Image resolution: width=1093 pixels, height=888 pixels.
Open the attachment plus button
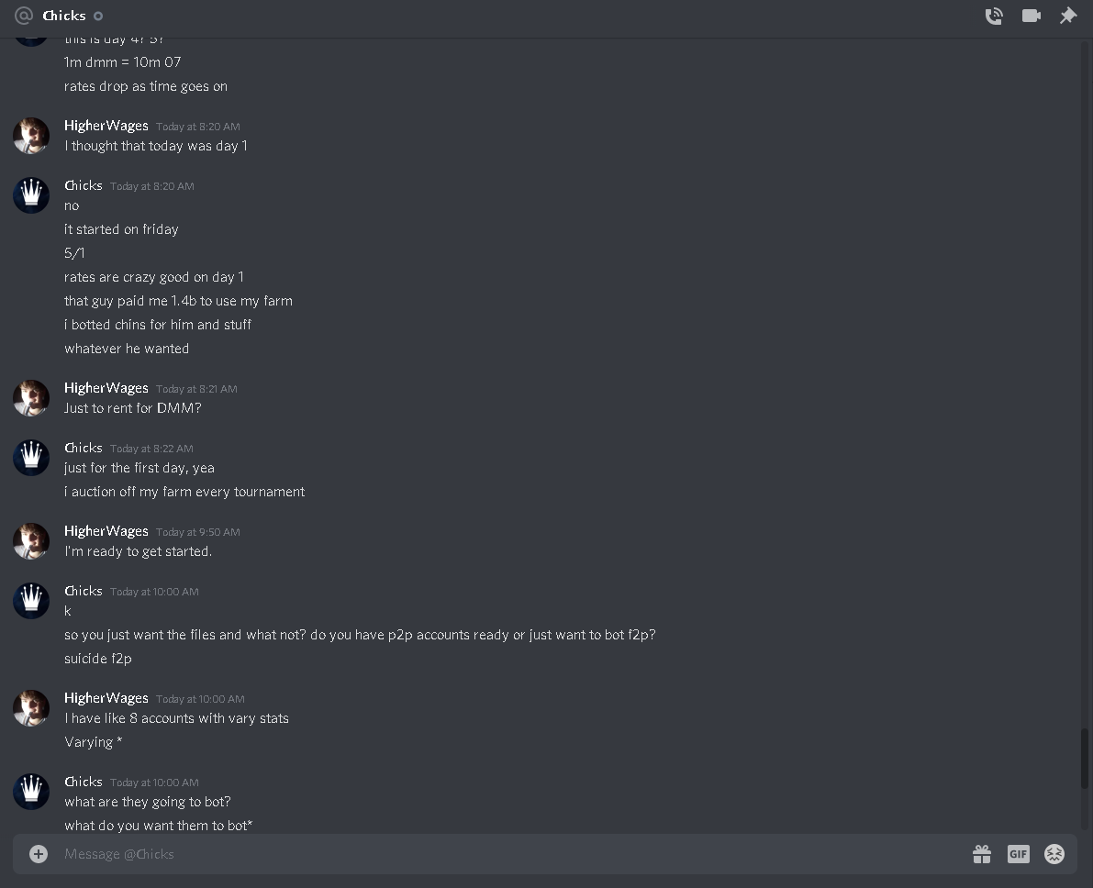(39, 854)
